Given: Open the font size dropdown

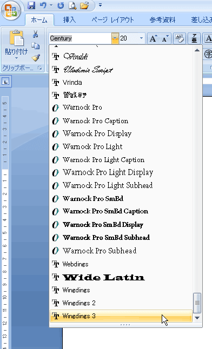Looking at the screenshot, I should 141,38.
